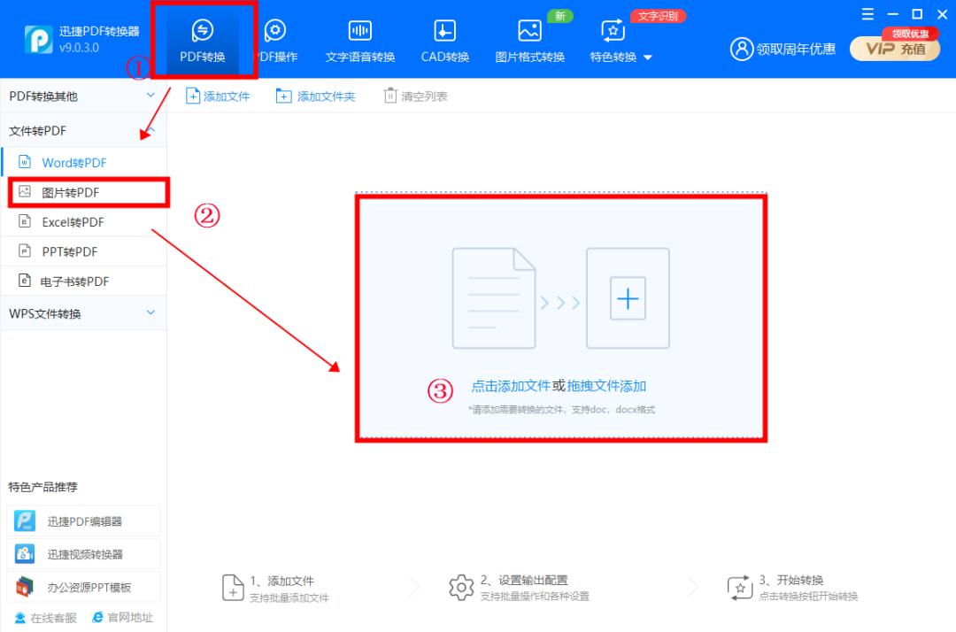Switch to the PDF操作 tab
This screenshot has height=632, width=956.
coord(276,40)
